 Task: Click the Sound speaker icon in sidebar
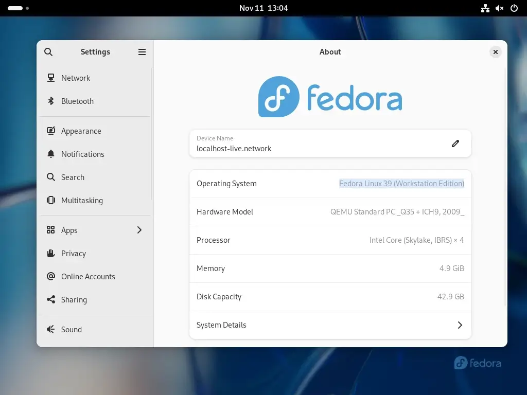pos(51,329)
